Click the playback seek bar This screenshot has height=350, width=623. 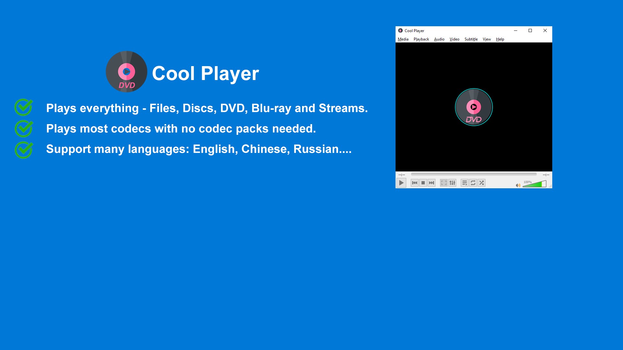(474, 174)
